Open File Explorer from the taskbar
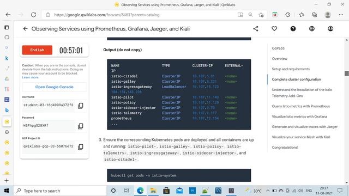This screenshot has height=196, width=349. point(153,191)
